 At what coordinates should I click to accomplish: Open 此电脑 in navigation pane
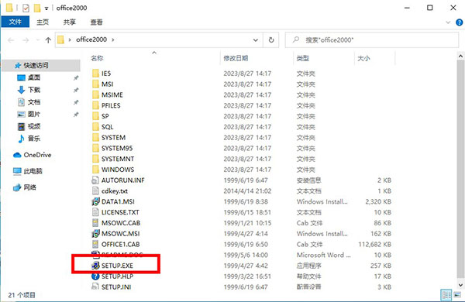33,171
